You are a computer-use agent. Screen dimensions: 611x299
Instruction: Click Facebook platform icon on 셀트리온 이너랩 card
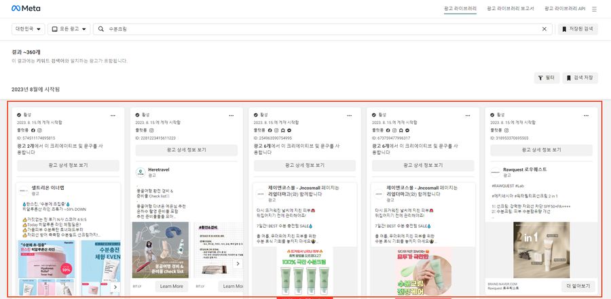pos(33,130)
